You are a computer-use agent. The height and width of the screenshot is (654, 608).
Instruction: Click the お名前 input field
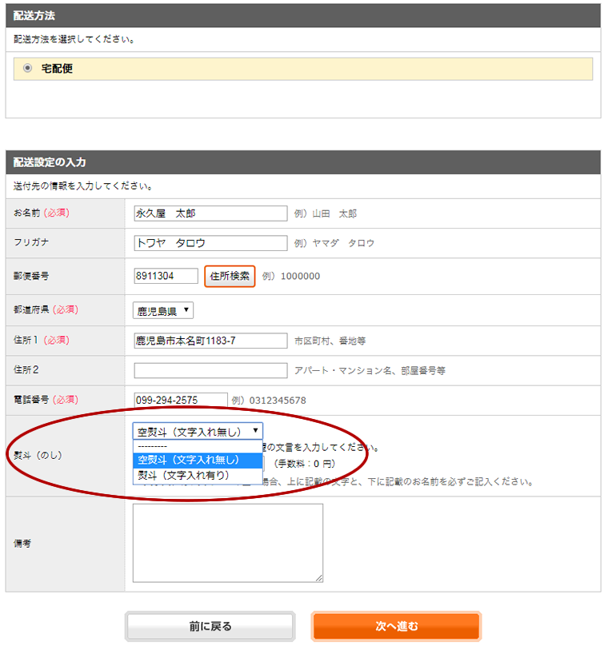click(x=210, y=213)
